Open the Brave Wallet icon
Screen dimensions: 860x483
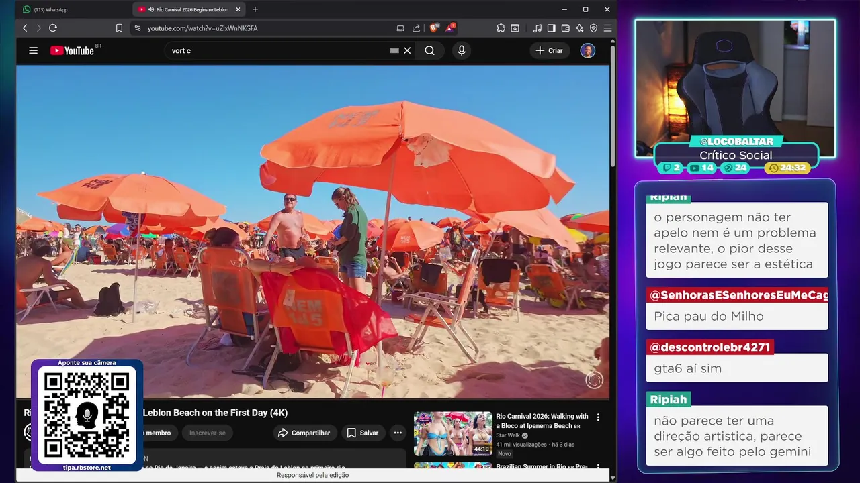(565, 28)
